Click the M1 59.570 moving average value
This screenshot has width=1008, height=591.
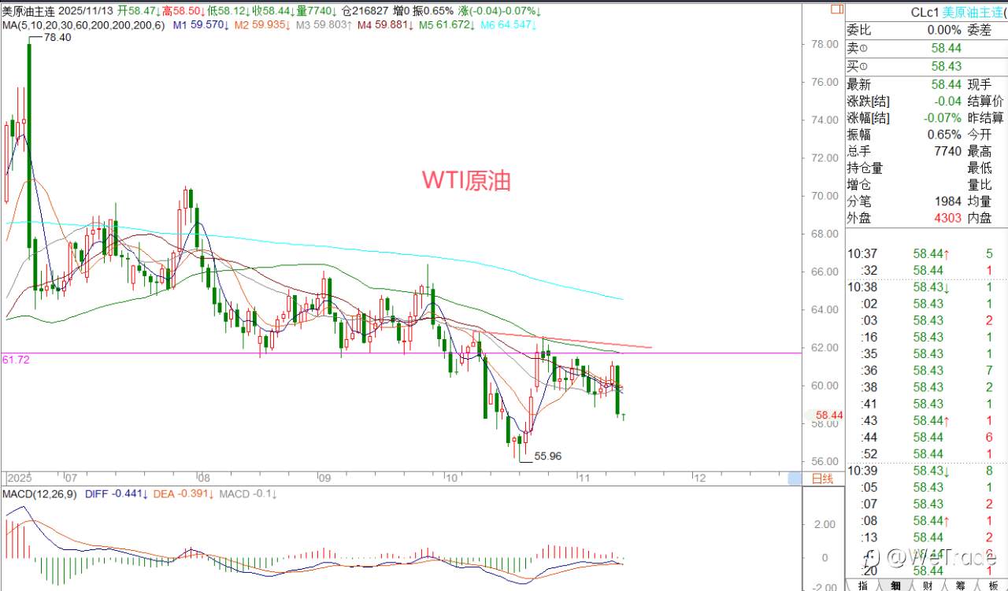click(x=201, y=25)
